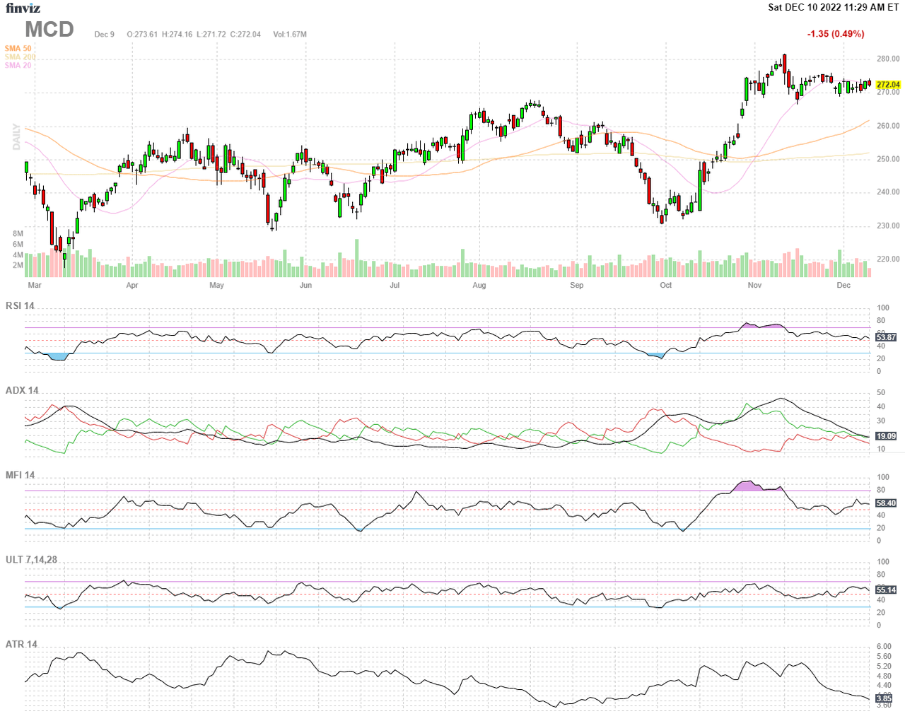Click the 2M volume axis label
The width and height of the screenshot is (905, 721).
18,266
